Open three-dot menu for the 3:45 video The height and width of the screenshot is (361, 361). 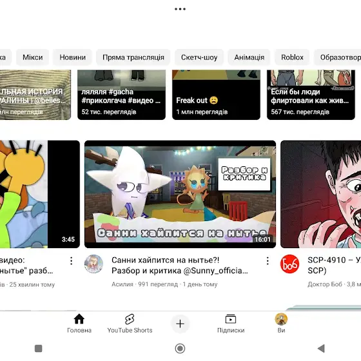(71, 261)
